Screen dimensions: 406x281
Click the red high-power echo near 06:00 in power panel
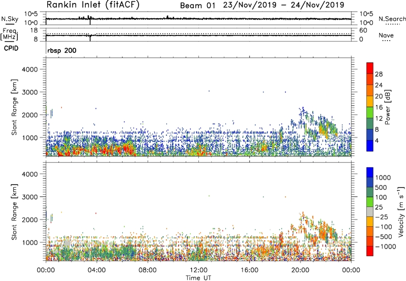[x=127, y=149]
